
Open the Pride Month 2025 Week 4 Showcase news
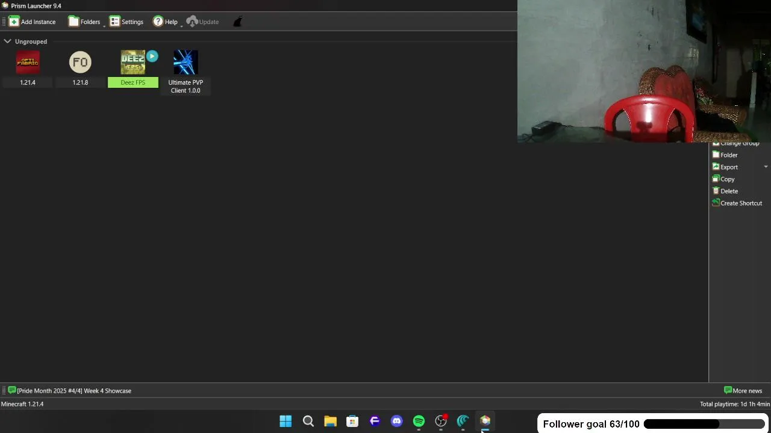pyautogui.click(x=69, y=391)
